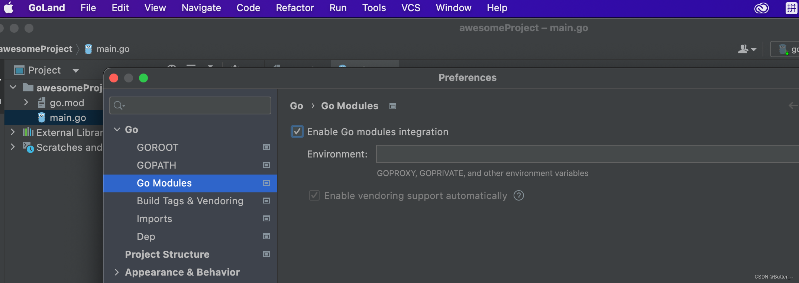
Task: Click awesomeProject in the breadcrumb bar
Action: [36, 49]
